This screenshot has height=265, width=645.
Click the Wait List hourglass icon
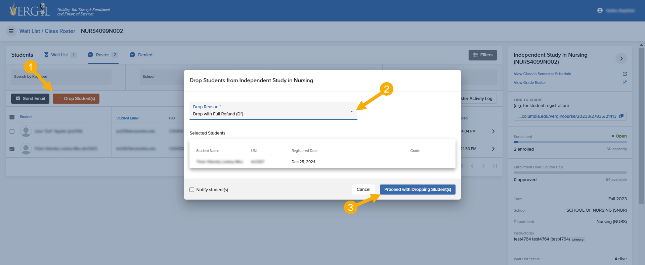(46, 55)
